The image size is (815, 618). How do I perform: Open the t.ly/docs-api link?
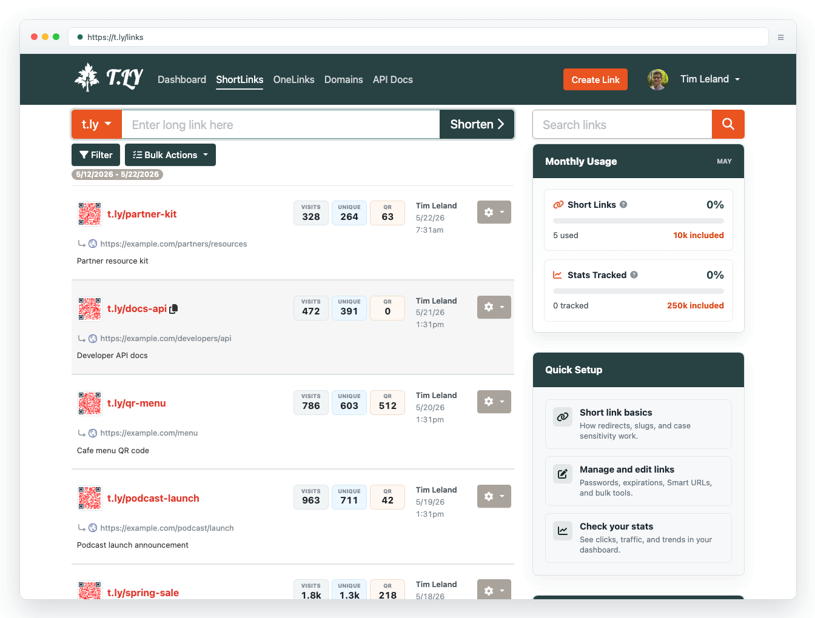(137, 308)
